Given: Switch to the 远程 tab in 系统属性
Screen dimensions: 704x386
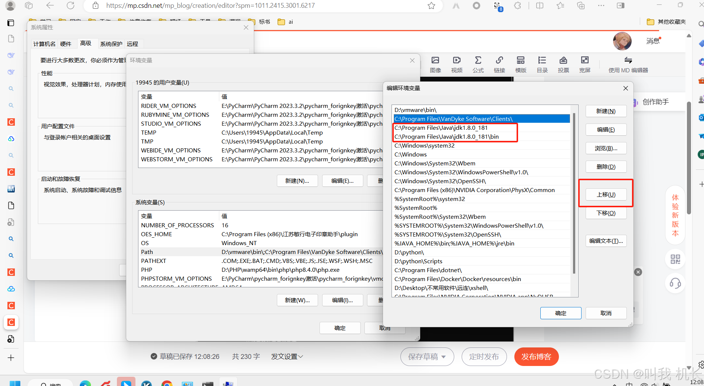Looking at the screenshot, I should point(132,43).
